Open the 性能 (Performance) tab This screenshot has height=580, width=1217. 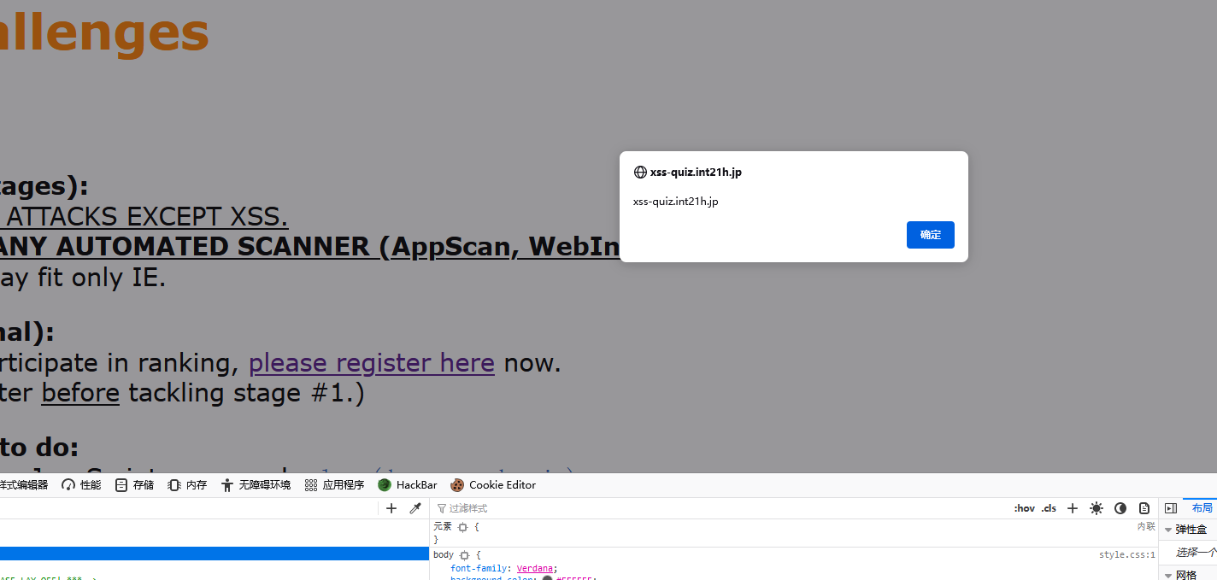pyautogui.click(x=80, y=484)
